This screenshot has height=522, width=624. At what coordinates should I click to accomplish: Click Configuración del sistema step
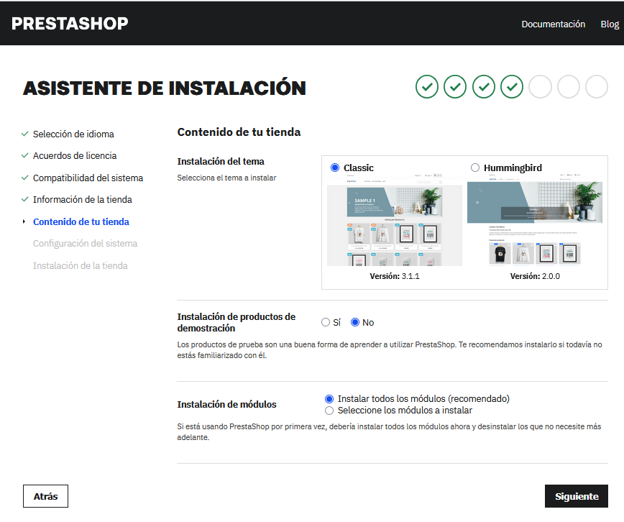click(x=85, y=243)
